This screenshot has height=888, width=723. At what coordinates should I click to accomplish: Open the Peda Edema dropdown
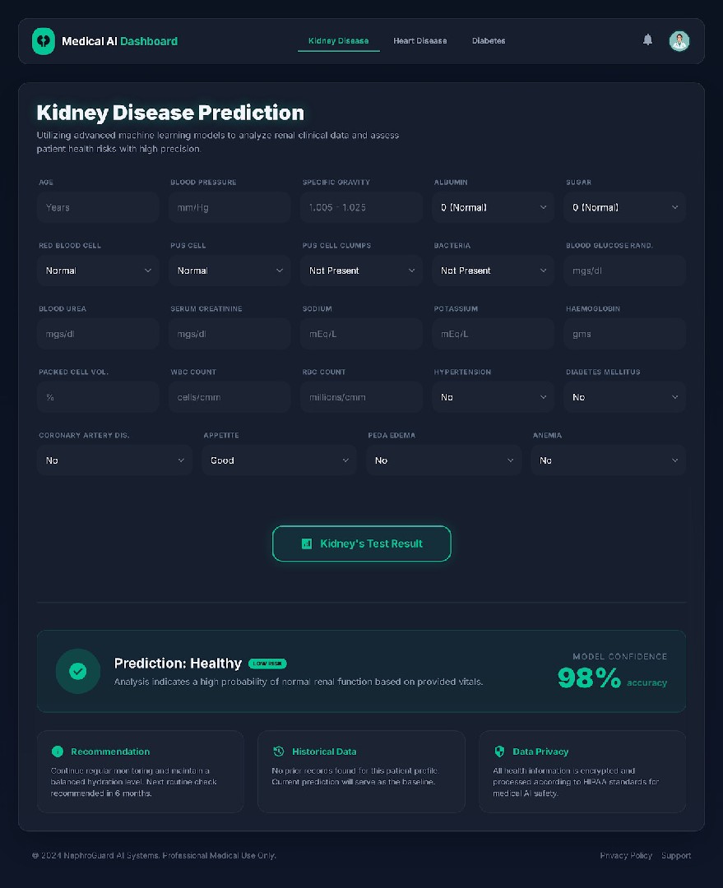pos(443,460)
